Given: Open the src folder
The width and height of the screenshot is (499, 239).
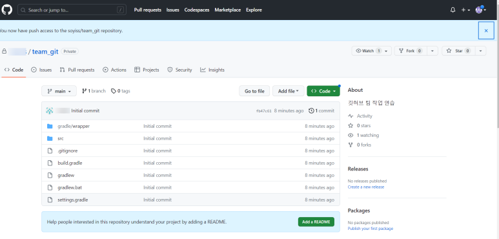Looking at the screenshot, I should point(61,138).
